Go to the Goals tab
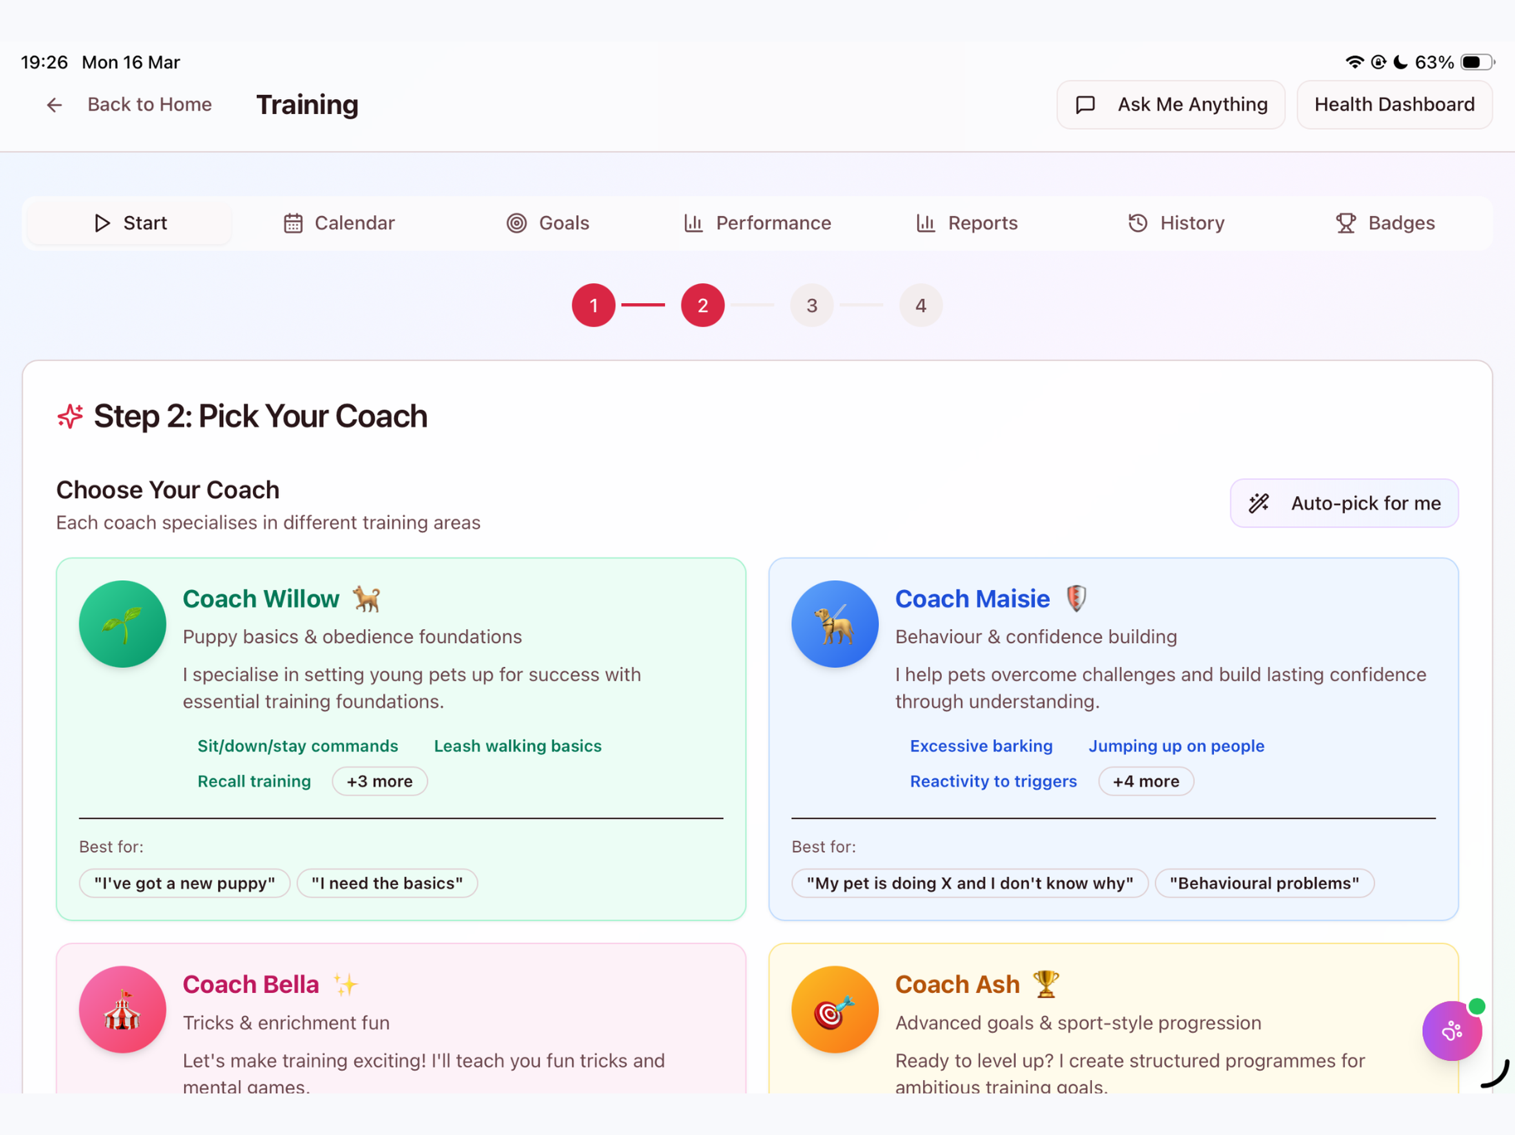Image resolution: width=1515 pixels, height=1135 pixels. click(547, 223)
